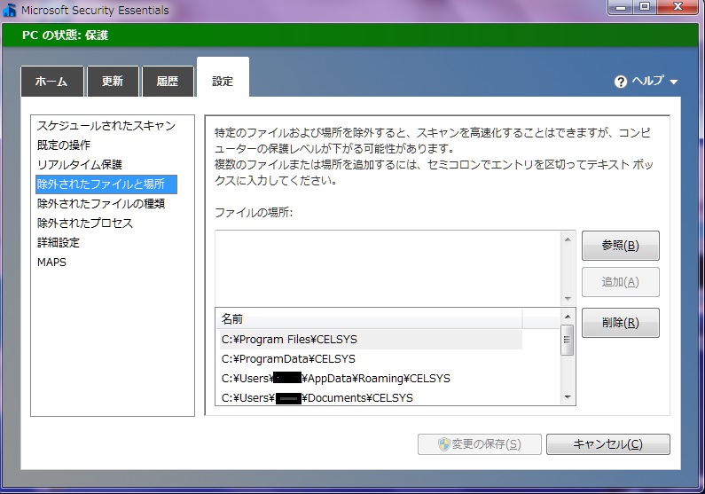The height and width of the screenshot is (494, 705).
Task: Click the 名前 column header
Action: 371,319
